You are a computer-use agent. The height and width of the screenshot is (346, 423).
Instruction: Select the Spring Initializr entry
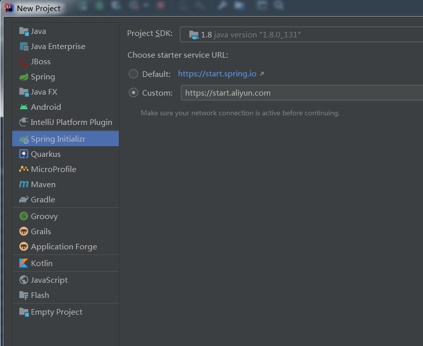(x=66, y=139)
